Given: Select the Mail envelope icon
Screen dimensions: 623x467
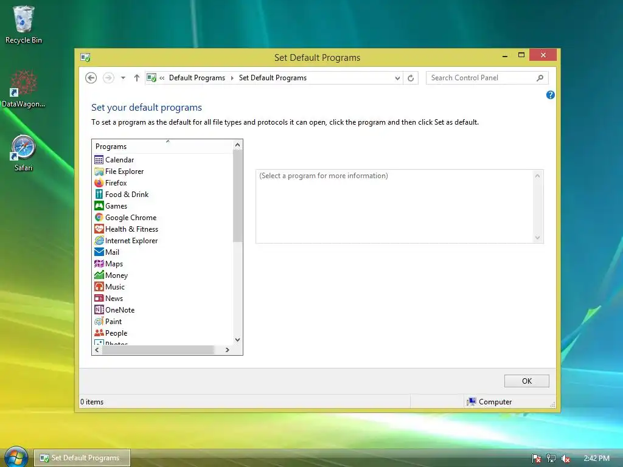Looking at the screenshot, I should [99, 252].
